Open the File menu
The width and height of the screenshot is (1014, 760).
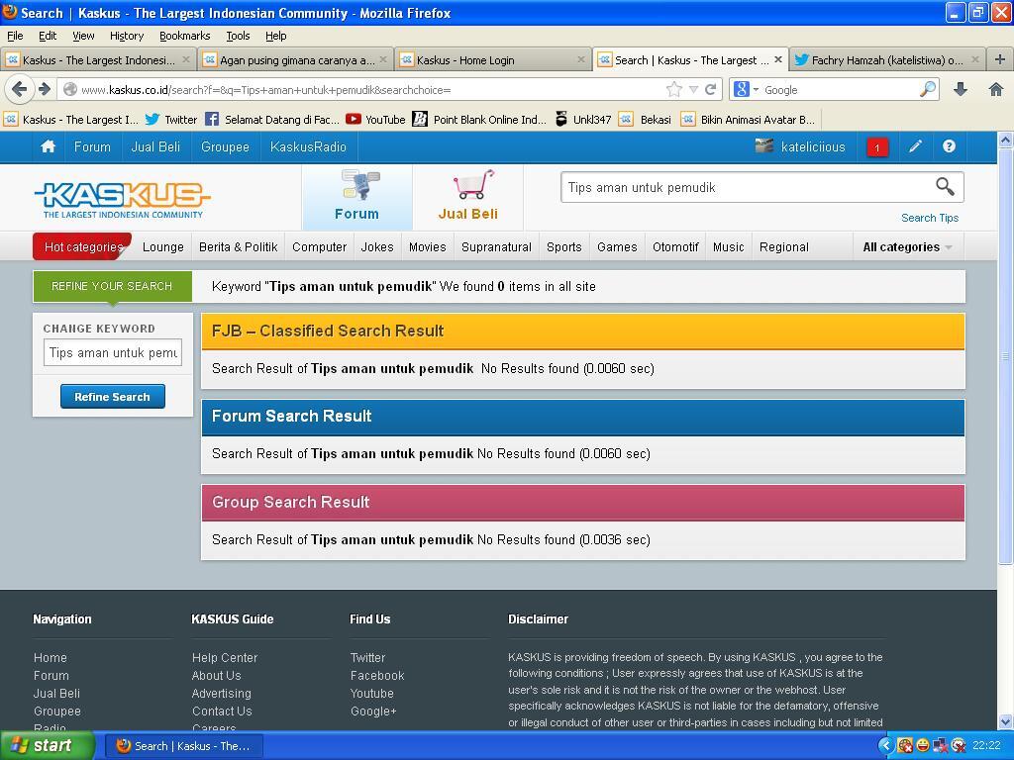15,36
